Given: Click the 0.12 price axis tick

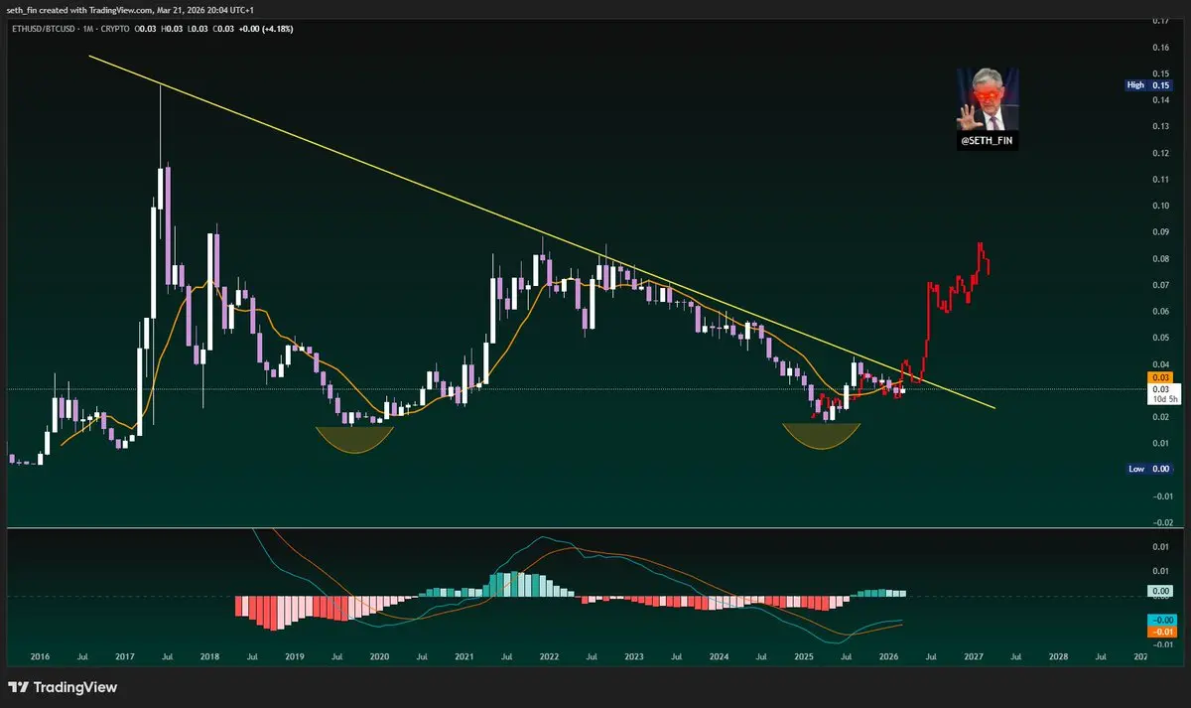Looking at the screenshot, I should pyautogui.click(x=1159, y=153).
